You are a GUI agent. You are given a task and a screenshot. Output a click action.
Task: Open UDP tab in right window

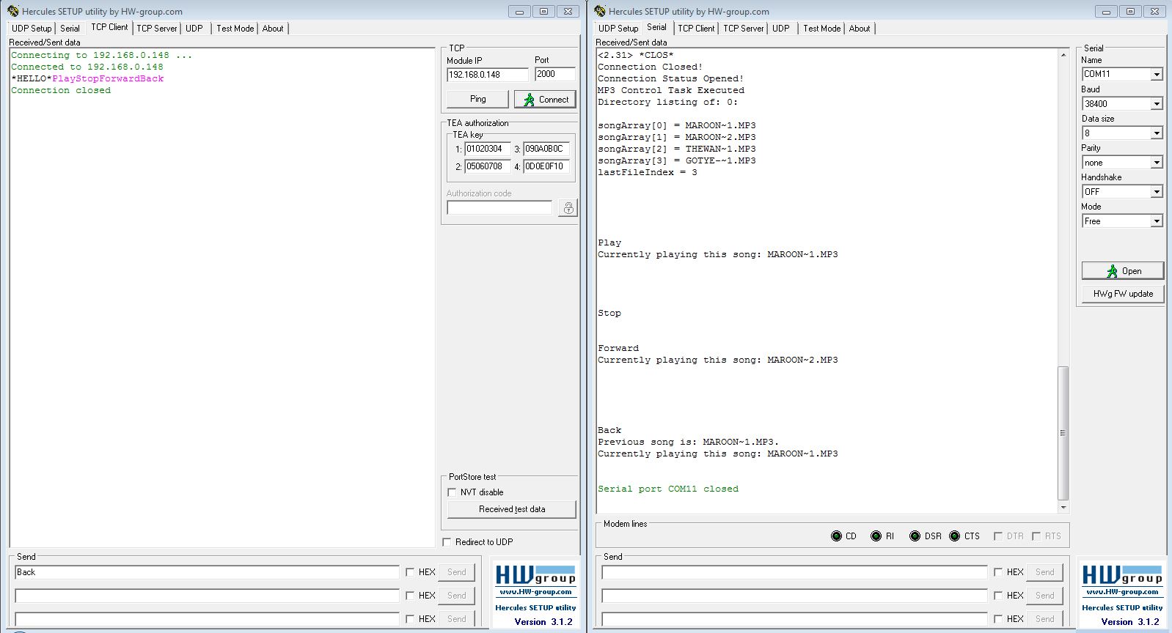[x=781, y=29]
